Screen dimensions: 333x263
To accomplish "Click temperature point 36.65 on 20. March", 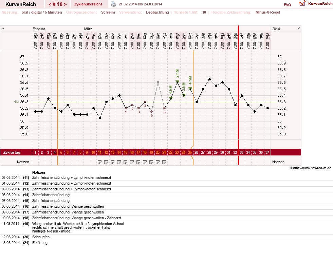I will point(210,79).
